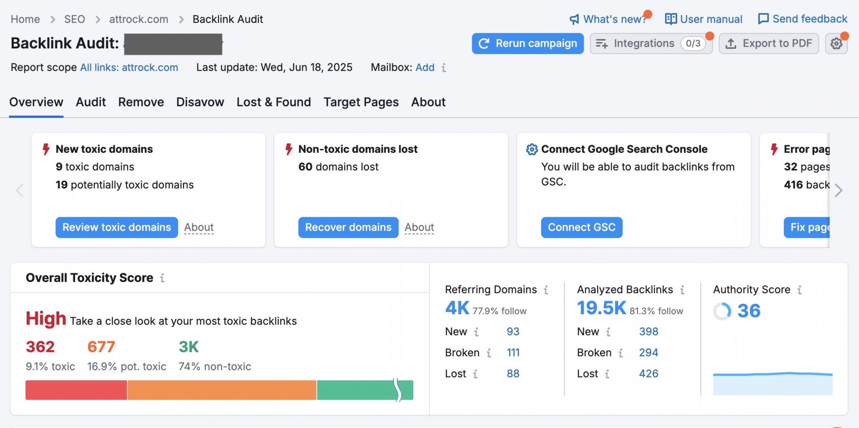Viewport: 859px width, 428px height.
Task: Click the green non-toxic bar segment
Action: tap(365, 390)
